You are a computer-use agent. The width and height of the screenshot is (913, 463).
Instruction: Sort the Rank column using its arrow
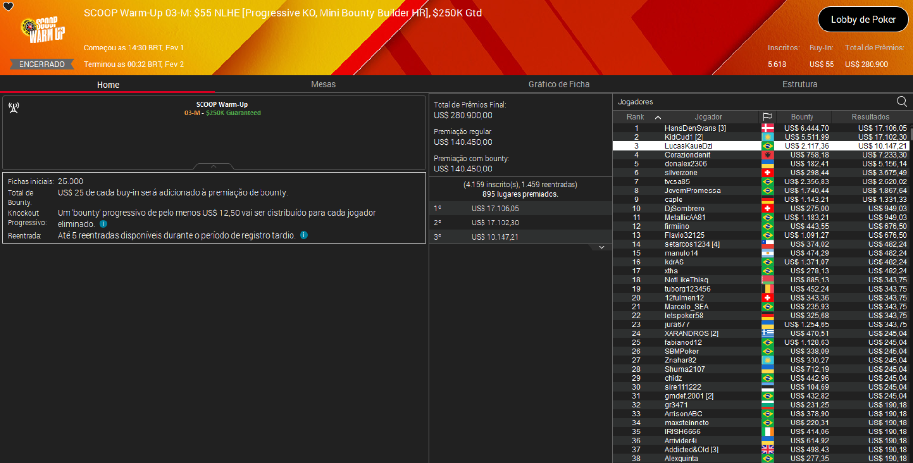pos(658,117)
